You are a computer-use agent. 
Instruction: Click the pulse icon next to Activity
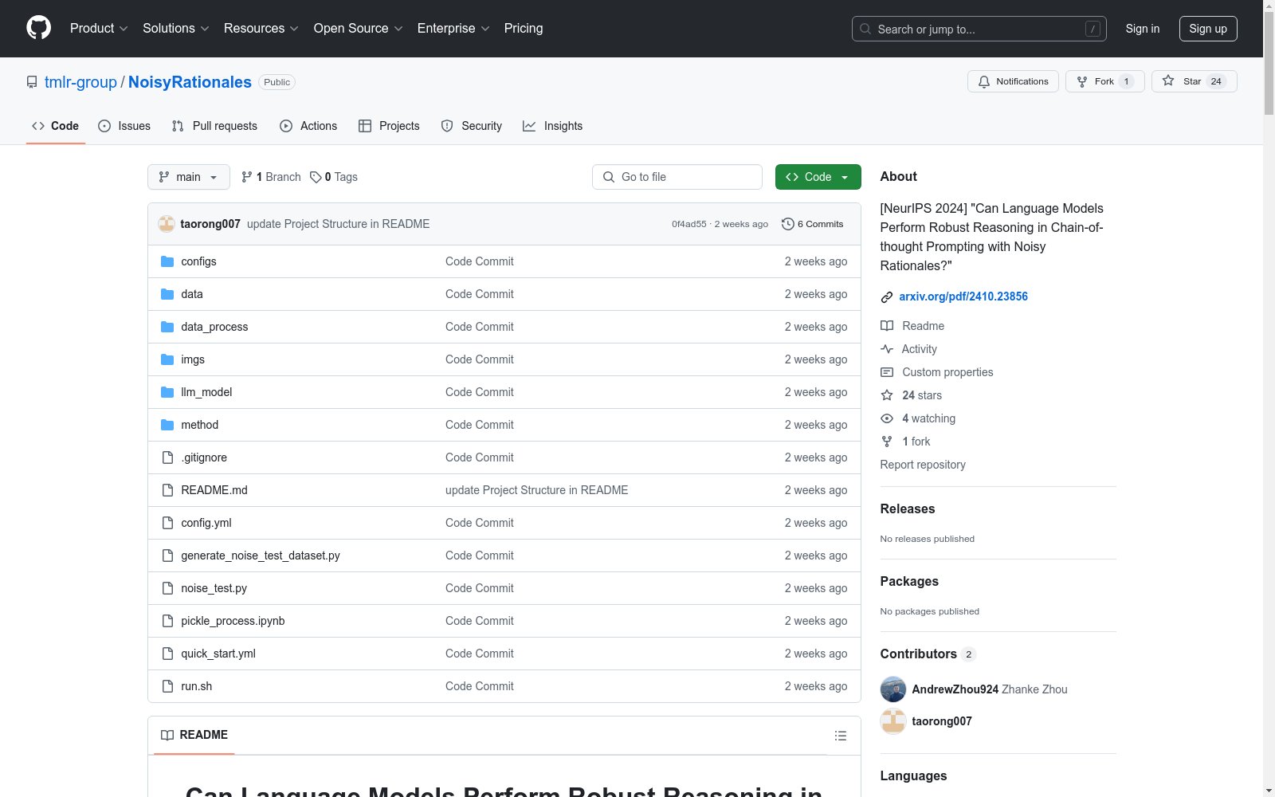[x=887, y=349]
